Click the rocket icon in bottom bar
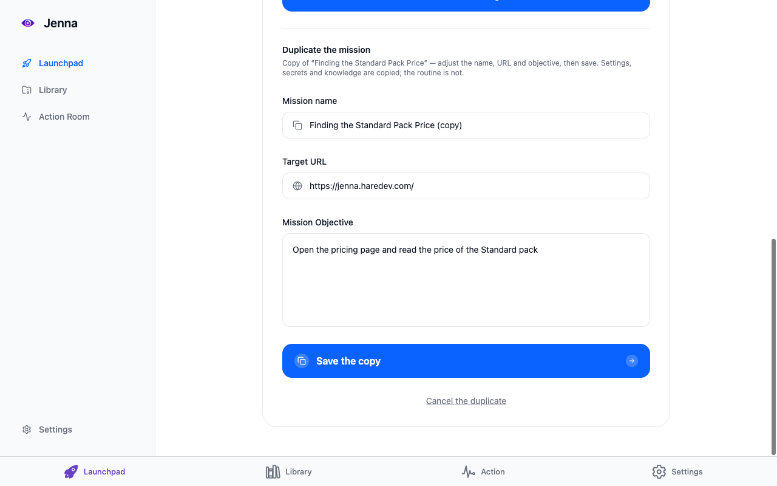This screenshot has width=777, height=486. pyautogui.click(x=71, y=471)
